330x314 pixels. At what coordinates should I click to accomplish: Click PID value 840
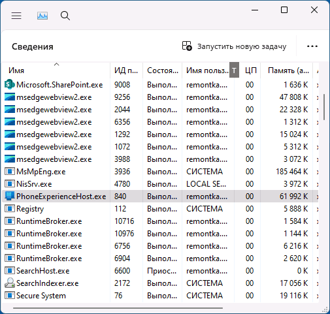tap(120, 196)
